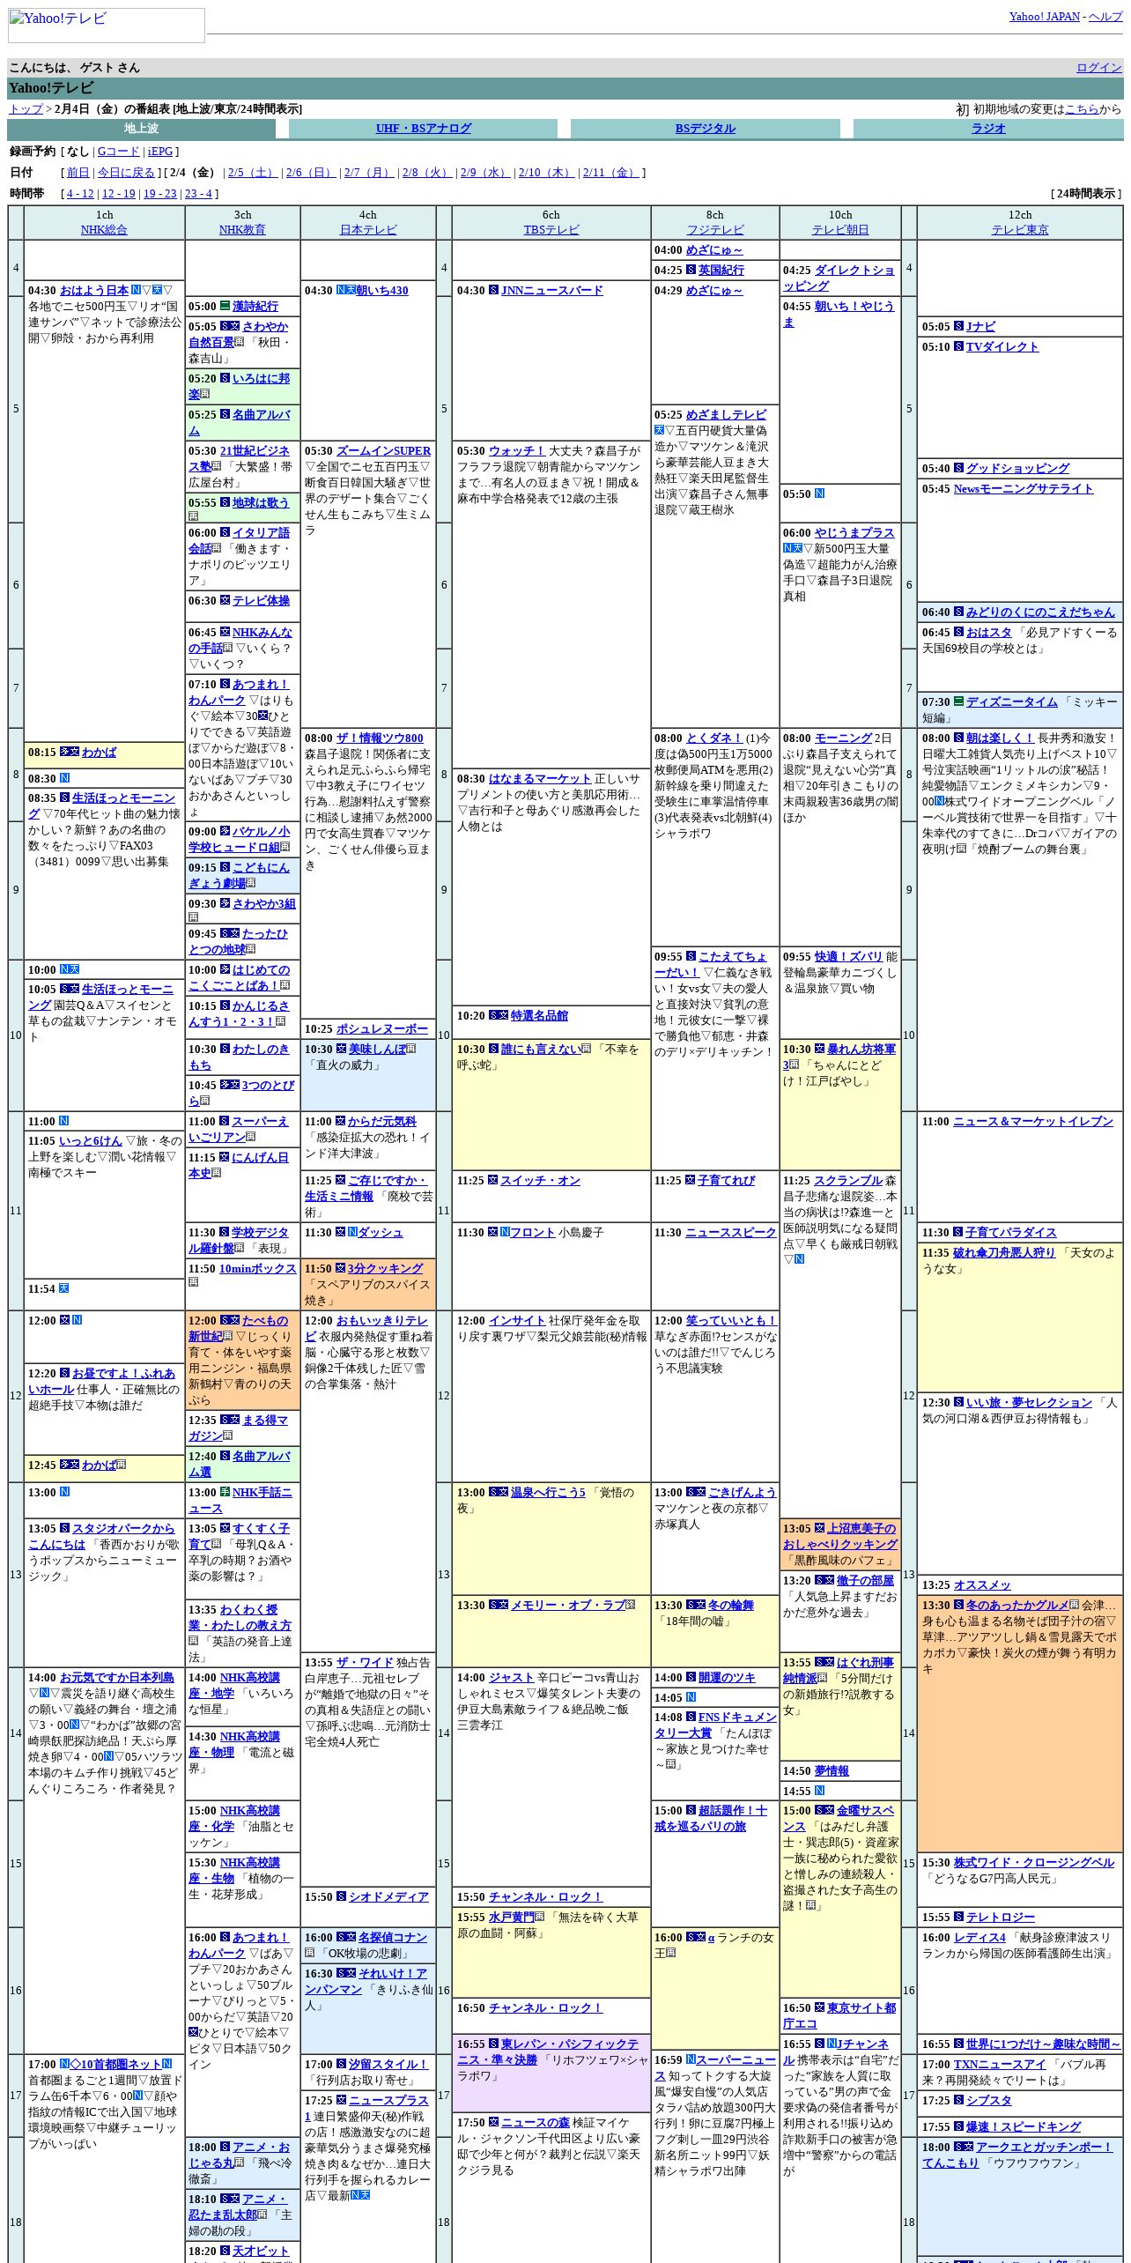Open 英国紀行 program at 04:25
This screenshot has height=2263, width=1131.
coord(721,271)
